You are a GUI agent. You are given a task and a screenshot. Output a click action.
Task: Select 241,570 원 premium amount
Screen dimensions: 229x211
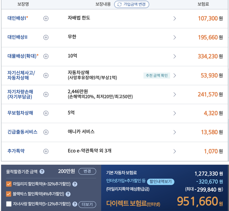(210, 94)
